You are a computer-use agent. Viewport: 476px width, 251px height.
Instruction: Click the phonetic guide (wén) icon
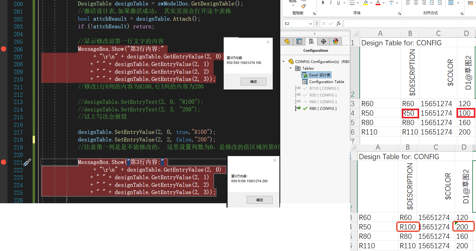tap(391, 2)
